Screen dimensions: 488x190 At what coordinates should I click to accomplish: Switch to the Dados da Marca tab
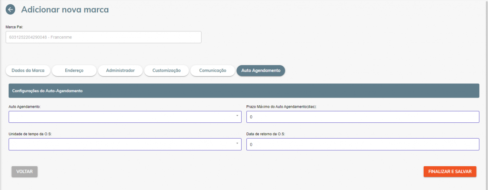(x=28, y=70)
